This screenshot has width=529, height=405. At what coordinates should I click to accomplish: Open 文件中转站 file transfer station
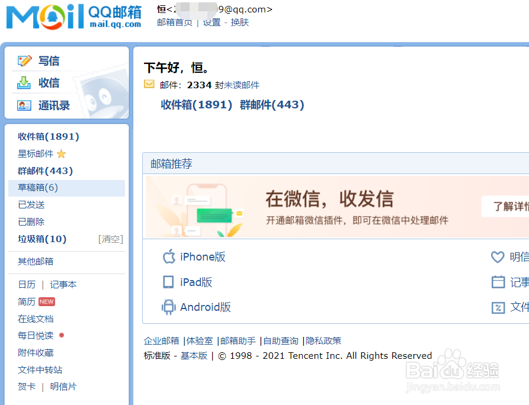(x=40, y=370)
